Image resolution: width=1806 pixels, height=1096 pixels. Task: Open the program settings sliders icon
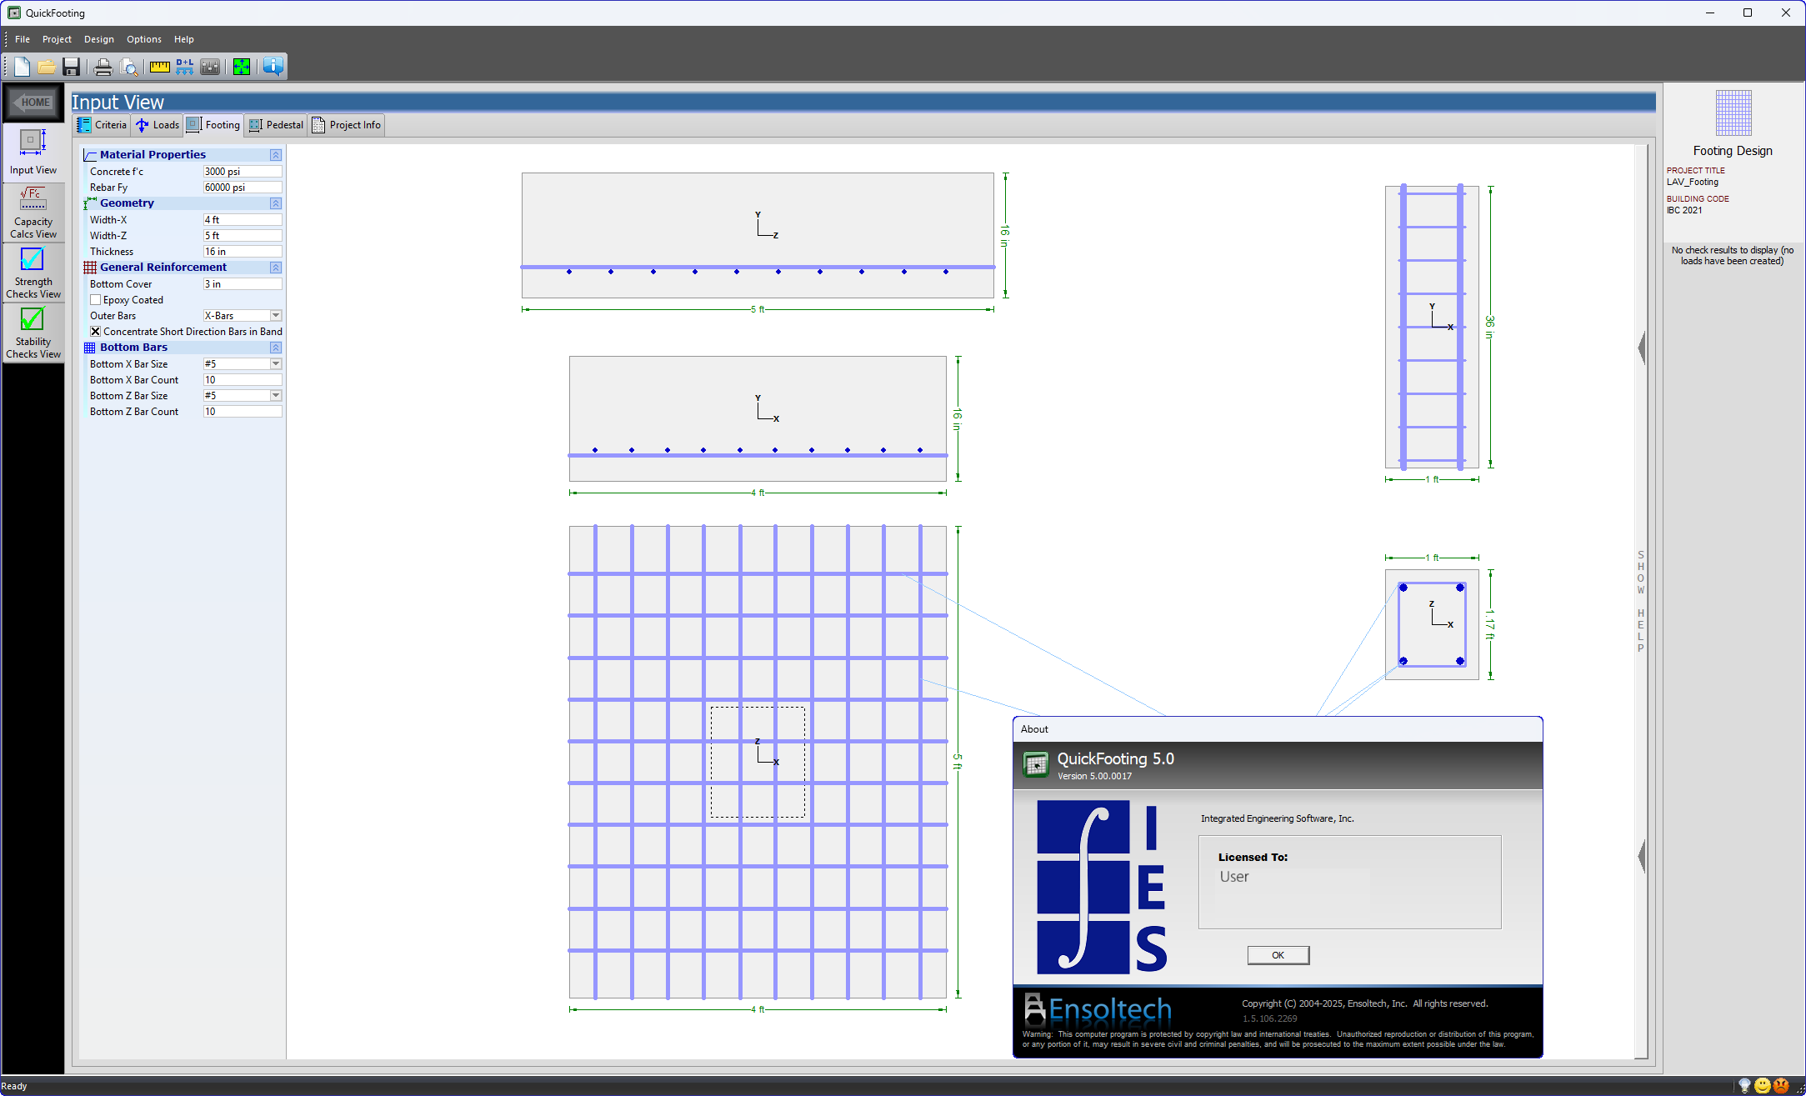[x=210, y=67]
